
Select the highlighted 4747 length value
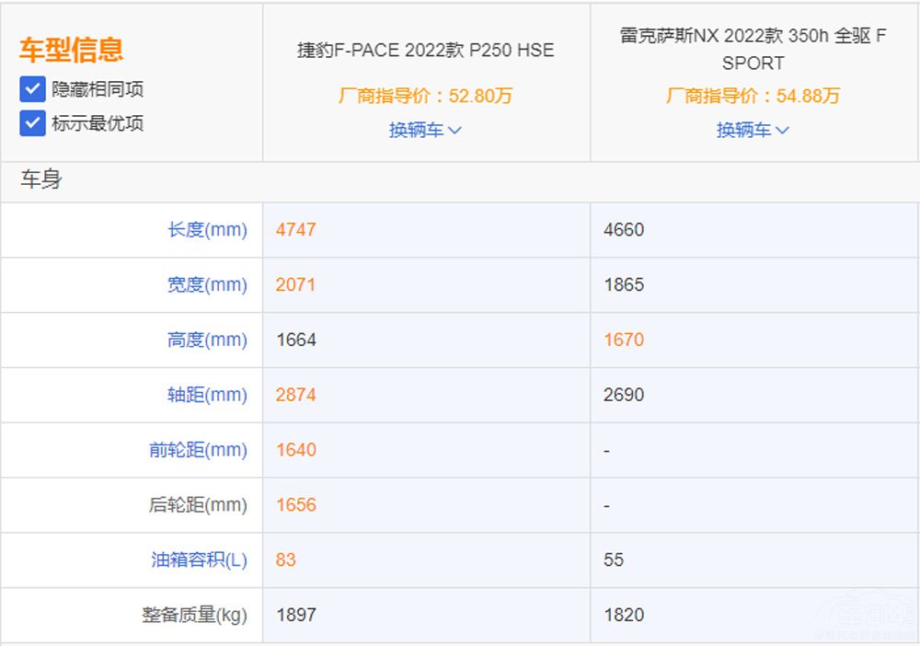[x=295, y=230]
